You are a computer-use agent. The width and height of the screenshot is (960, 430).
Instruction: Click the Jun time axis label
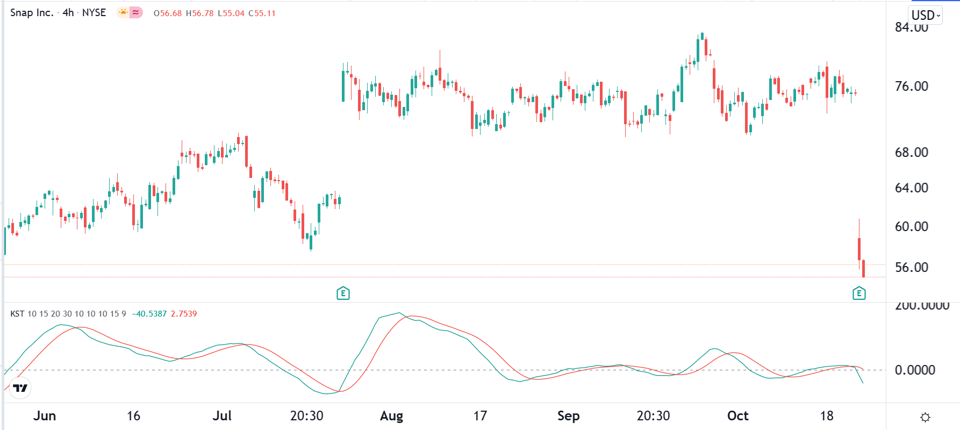pyautogui.click(x=45, y=415)
